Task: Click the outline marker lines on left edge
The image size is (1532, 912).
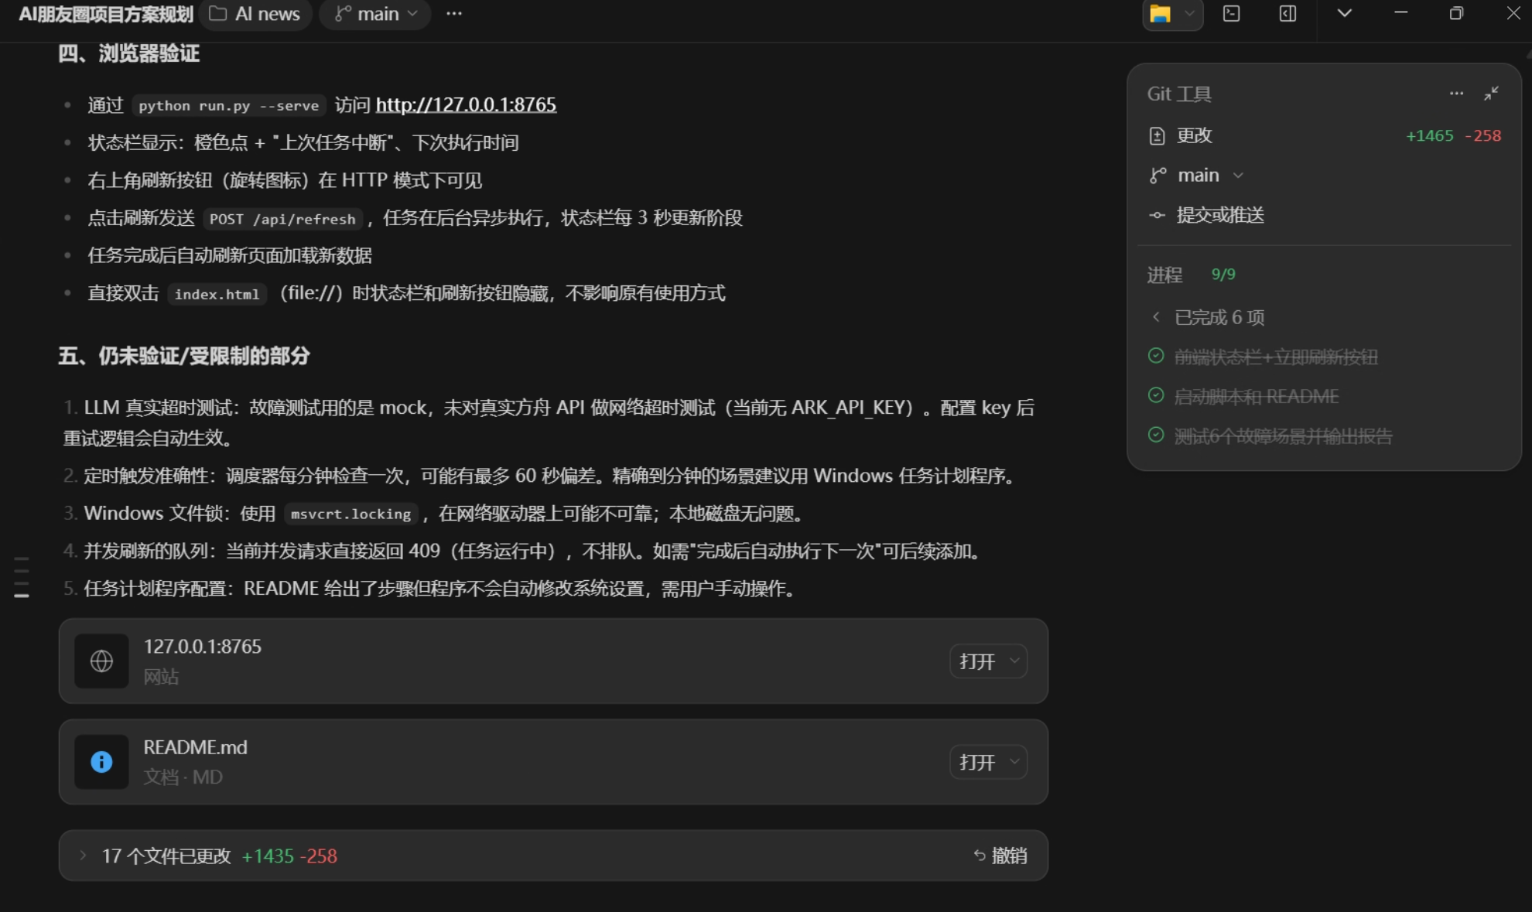Action: click(x=22, y=577)
